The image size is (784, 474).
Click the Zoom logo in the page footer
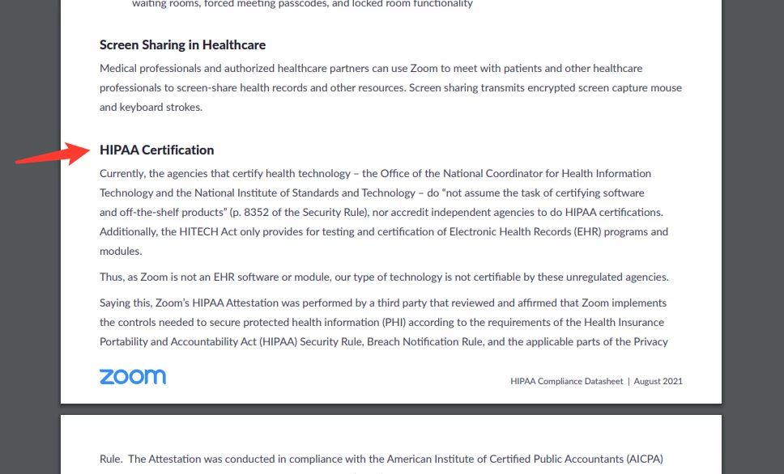(133, 377)
